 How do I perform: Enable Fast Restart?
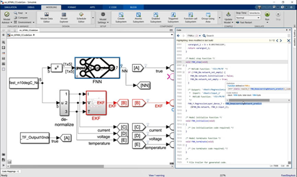244,22
